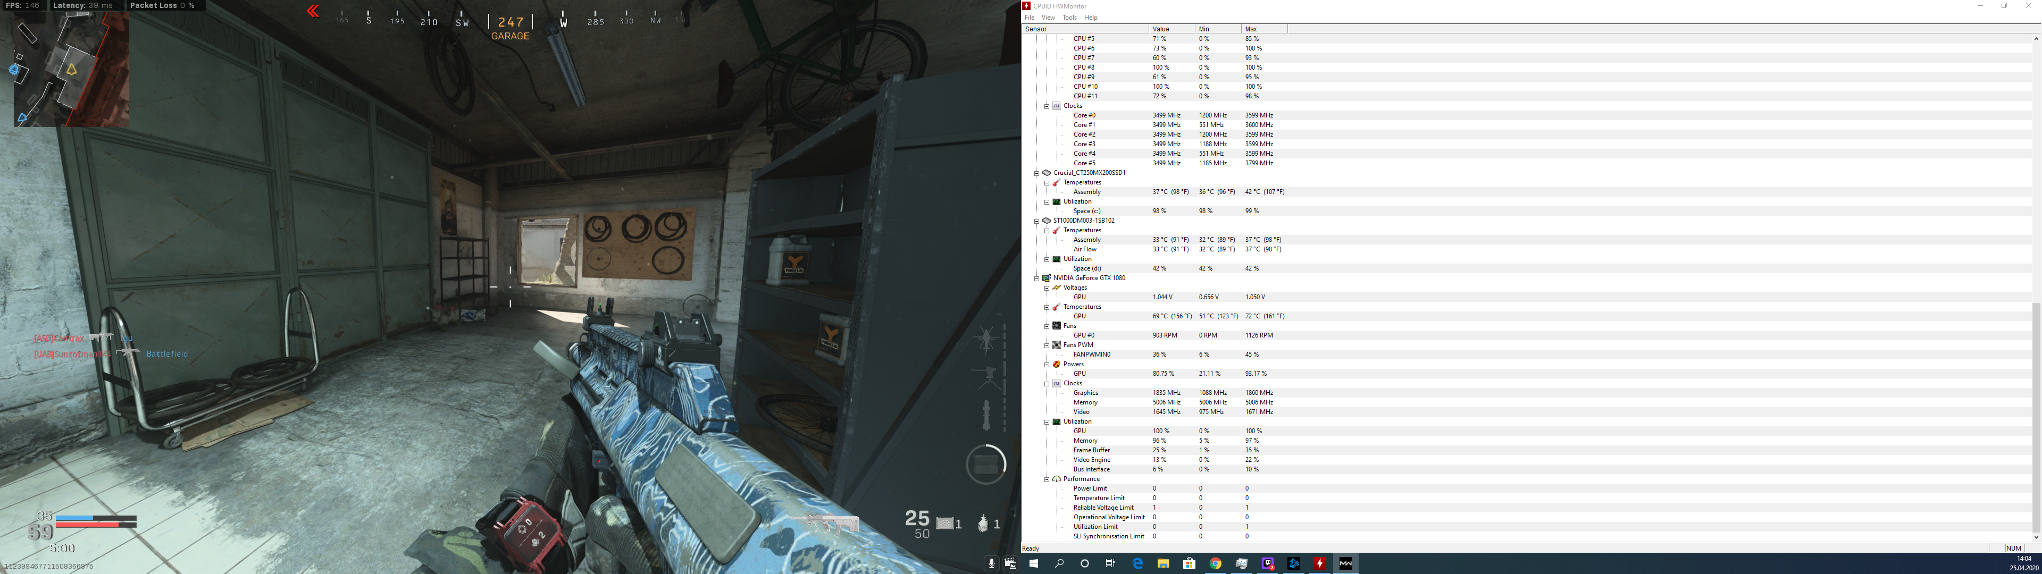Open Google Chrome from the taskbar
This screenshot has height=574, width=2042.
coord(1215,564)
